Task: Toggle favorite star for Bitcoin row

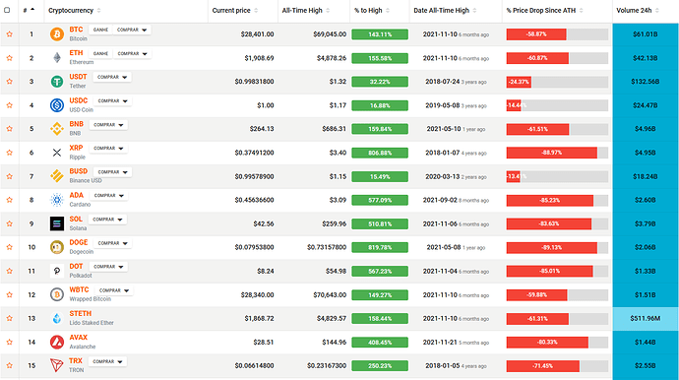Action: click(10, 34)
